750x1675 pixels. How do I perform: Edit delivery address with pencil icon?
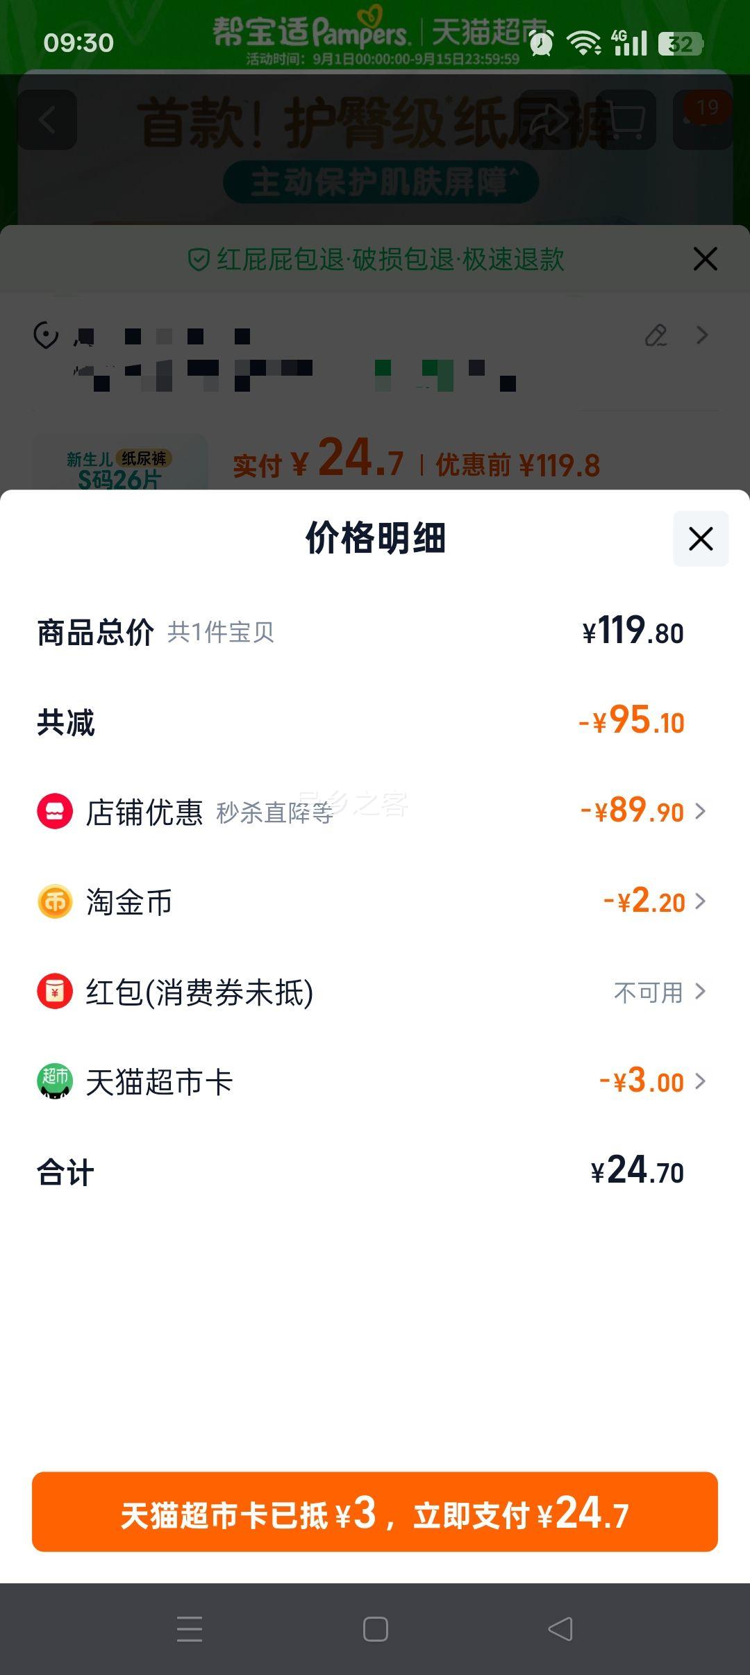coord(656,335)
